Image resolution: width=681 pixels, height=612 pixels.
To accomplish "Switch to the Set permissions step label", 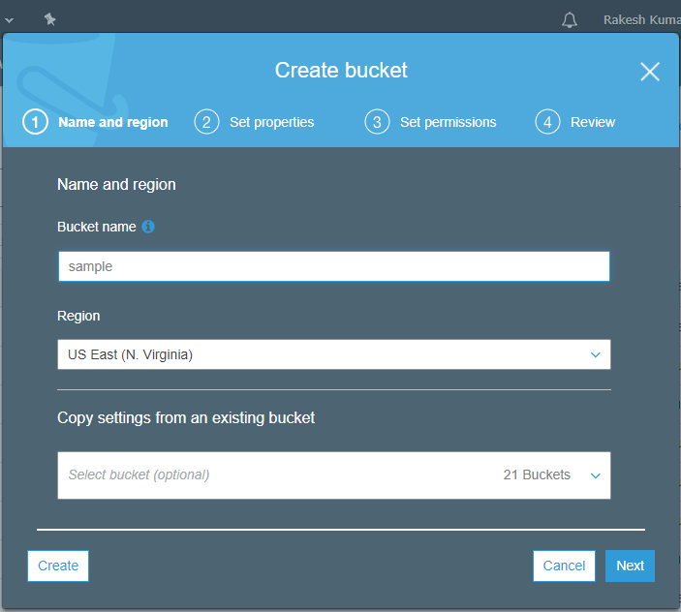I will (x=448, y=122).
